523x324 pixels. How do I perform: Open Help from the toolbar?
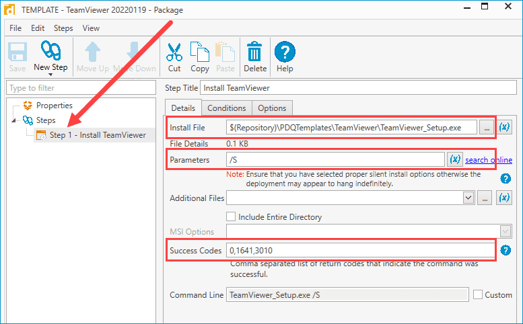pos(285,57)
